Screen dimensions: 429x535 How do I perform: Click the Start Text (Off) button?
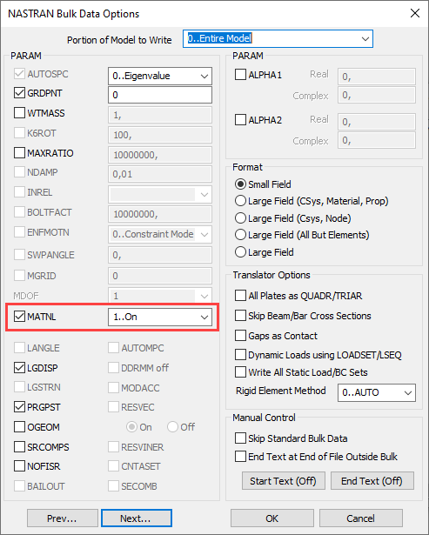[284, 481]
